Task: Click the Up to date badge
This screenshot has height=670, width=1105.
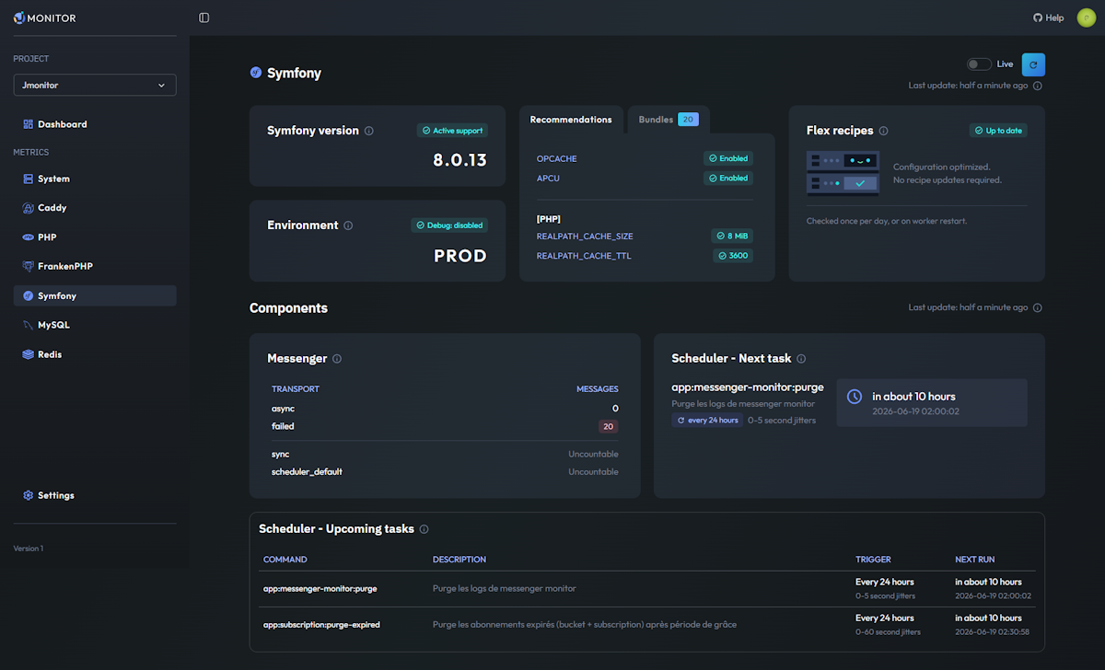Action: point(998,131)
